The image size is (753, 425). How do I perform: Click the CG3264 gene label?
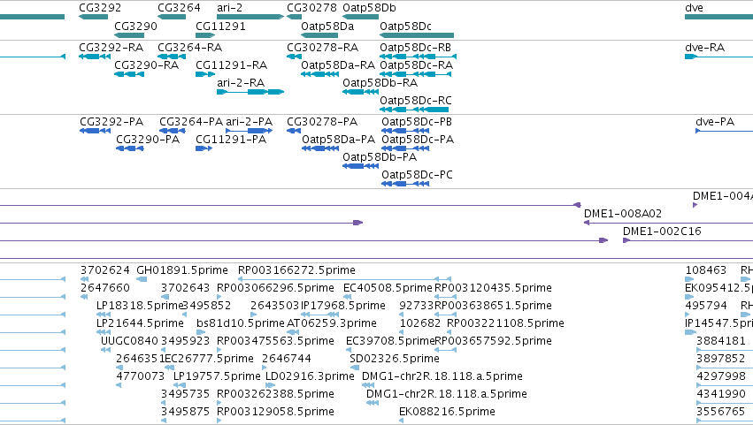(x=179, y=8)
